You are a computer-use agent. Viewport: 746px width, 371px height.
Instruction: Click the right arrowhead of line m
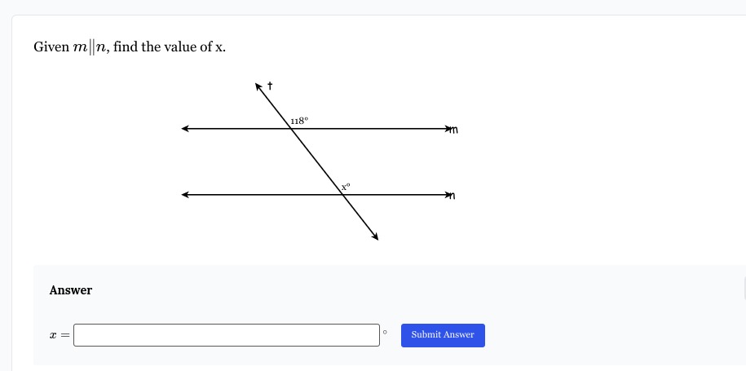click(448, 129)
